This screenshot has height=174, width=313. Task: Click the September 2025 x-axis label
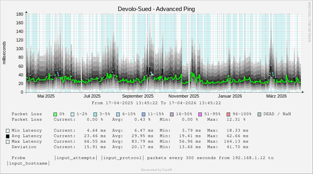[x=138, y=96]
